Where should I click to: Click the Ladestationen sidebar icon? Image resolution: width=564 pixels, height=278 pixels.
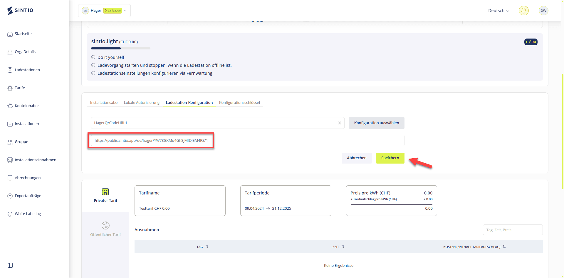[10, 70]
